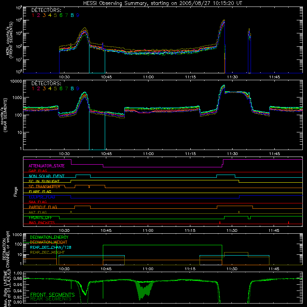Click blue detector 9 in rear segments legend
Viewport: 307px width, 307px height.
(78, 89)
